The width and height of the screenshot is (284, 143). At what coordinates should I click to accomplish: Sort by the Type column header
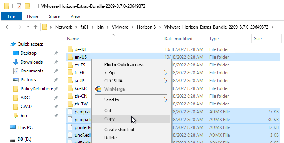214,39
